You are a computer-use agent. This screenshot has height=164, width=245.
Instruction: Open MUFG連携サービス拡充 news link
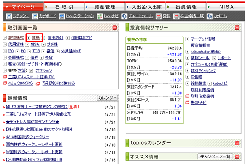pos(37,107)
